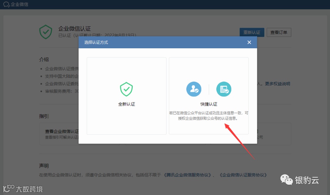Click the green shield icon for 全新认证
The height and width of the screenshot is (195, 330).
[x=126, y=89]
